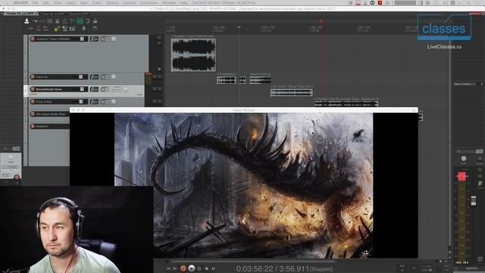Click the envelope button on the selected Booms track

(x=116, y=89)
